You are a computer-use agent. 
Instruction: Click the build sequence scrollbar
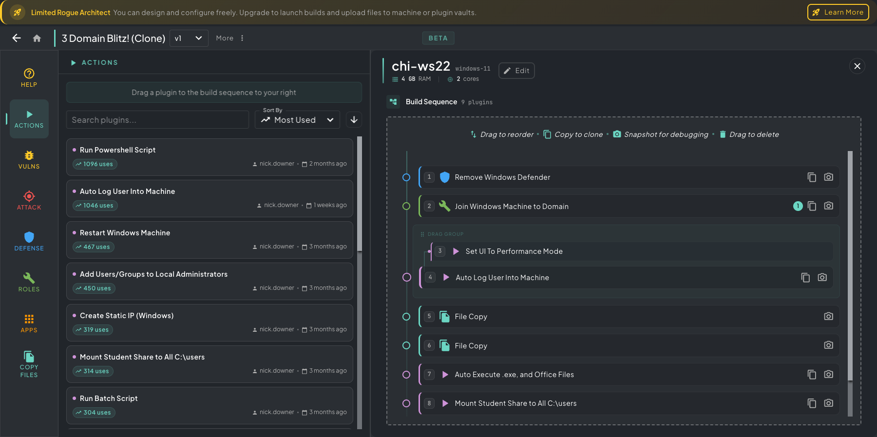coord(850,266)
